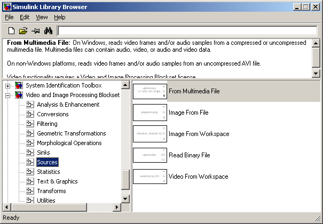
Task: Minimize the Simulink Library Browser window
Action: [297, 7]
